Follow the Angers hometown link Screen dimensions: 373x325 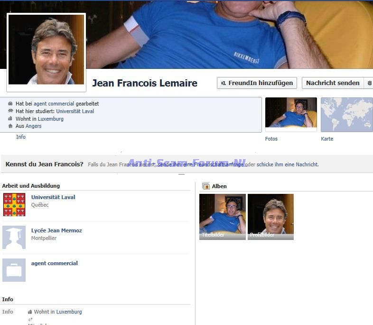click(33, 126)
